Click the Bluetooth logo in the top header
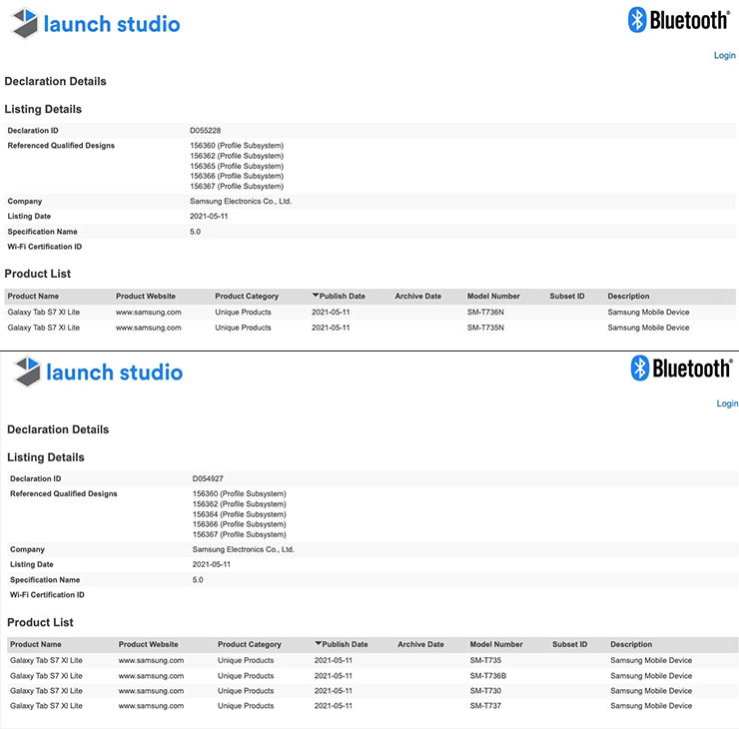The image size is (739, 729). (678, 20)
